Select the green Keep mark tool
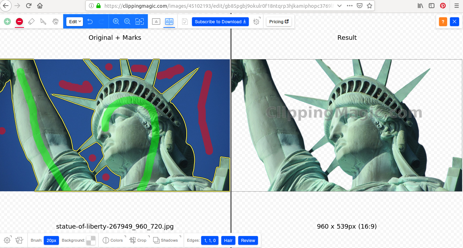This screenshot has height=248, width=463. tap(7, 21)
